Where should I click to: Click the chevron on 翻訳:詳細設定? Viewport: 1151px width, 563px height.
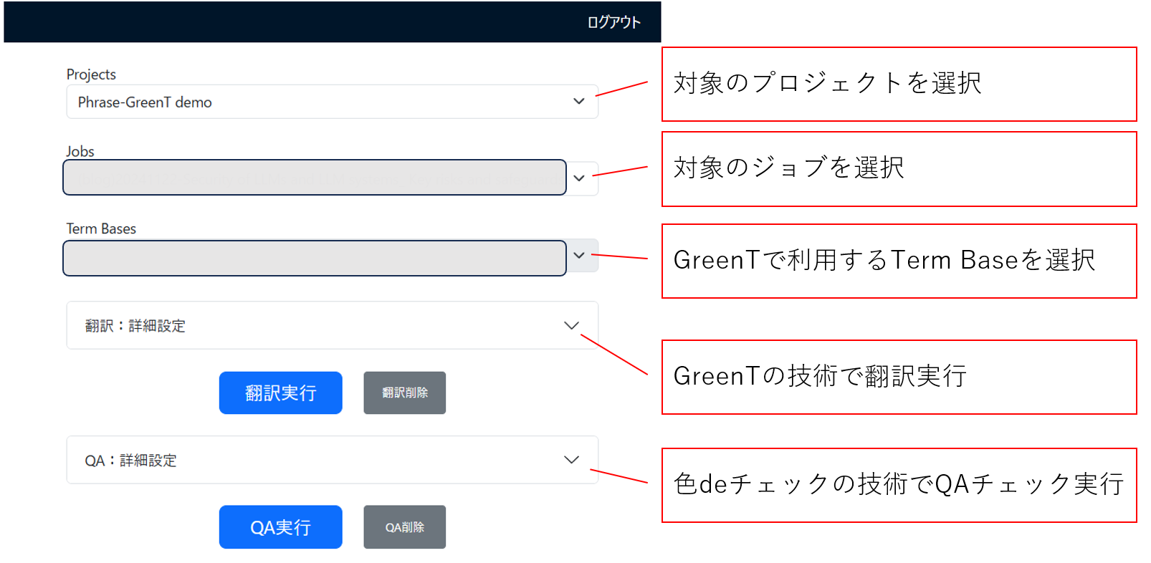tap(571, 325)
